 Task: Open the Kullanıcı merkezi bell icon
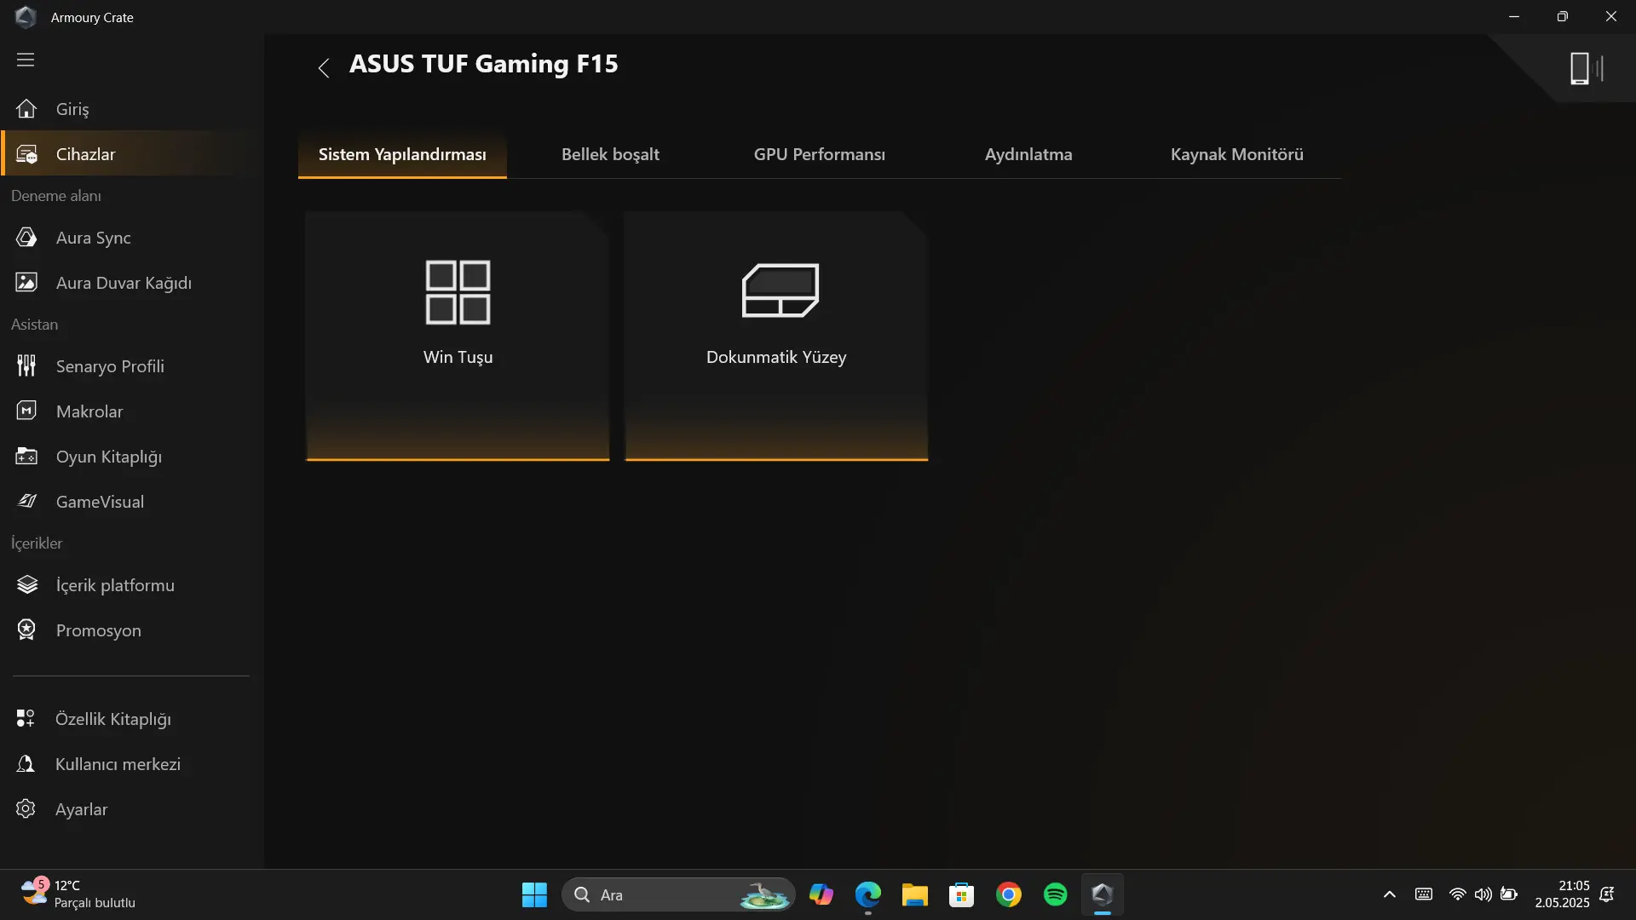(x=26, y=764)
